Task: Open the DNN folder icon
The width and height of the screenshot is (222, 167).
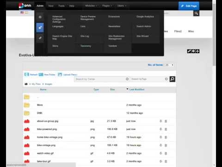Action: pyautogui.click(x=27, y=113)
